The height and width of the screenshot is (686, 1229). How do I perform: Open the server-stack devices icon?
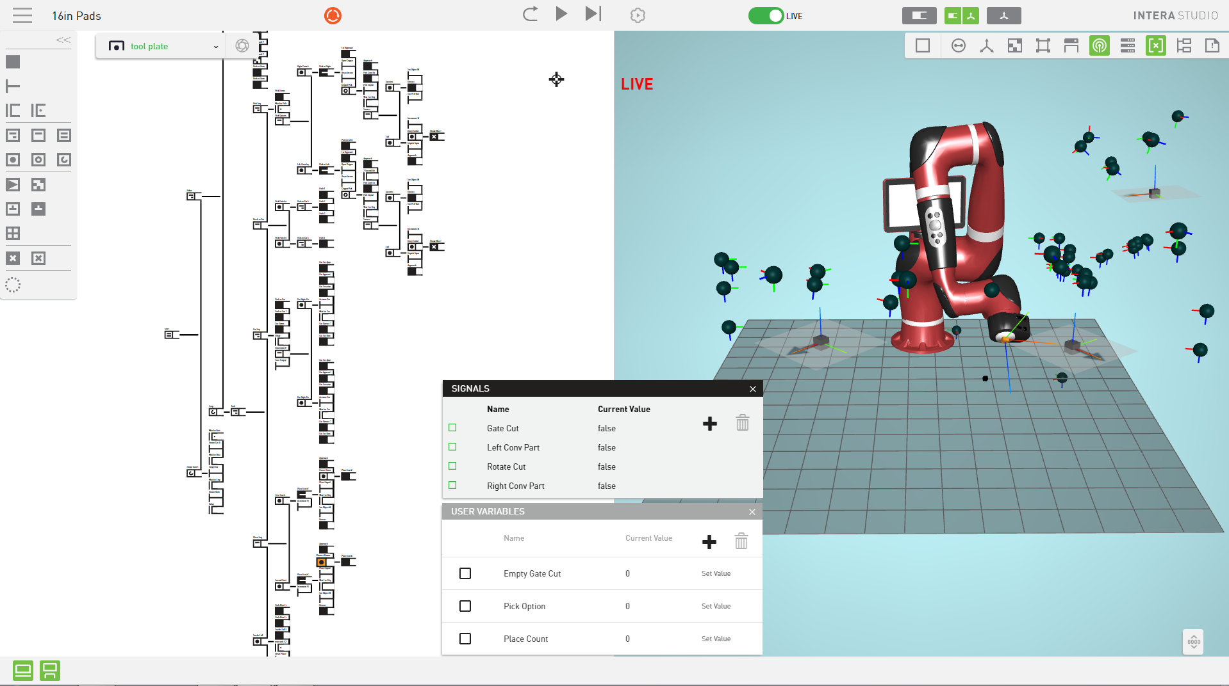click(x=1128, y=45)
